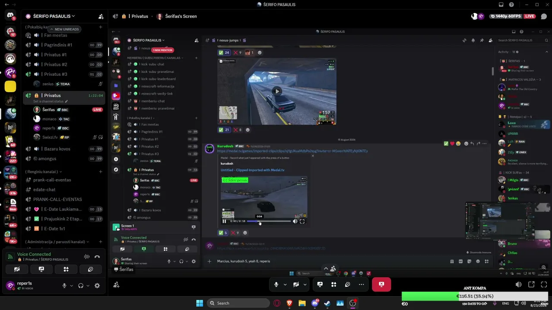Toggle noise suppression in Voice Connected panel

click(x=87, y=257)
